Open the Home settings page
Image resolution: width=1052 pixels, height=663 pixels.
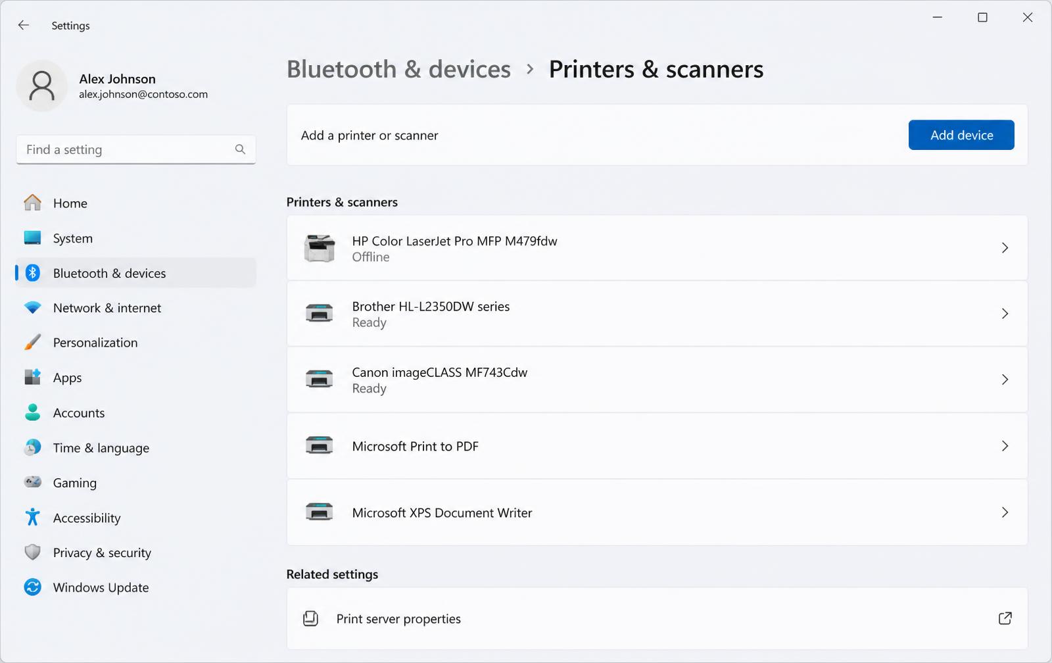coord(135,203)
